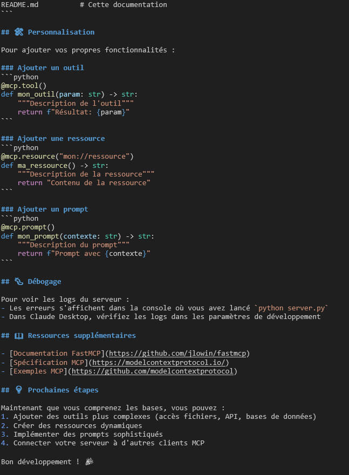Click the party popper emoji after Bon développement
This screenshot has width=349, height=475.
pyautogui.click(x=90, y=462)
